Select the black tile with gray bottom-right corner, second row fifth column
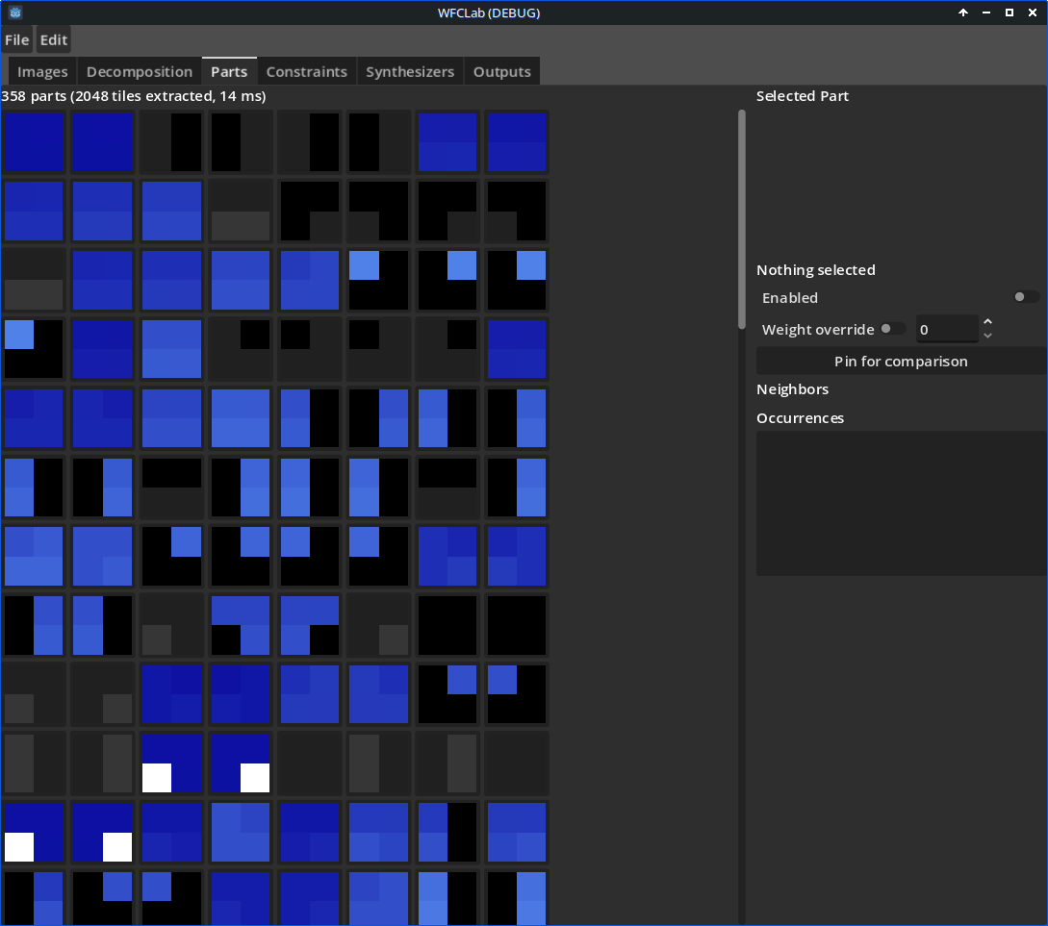Image resolution: width=1048 pixels, height=926 pixels. (310, 211)
